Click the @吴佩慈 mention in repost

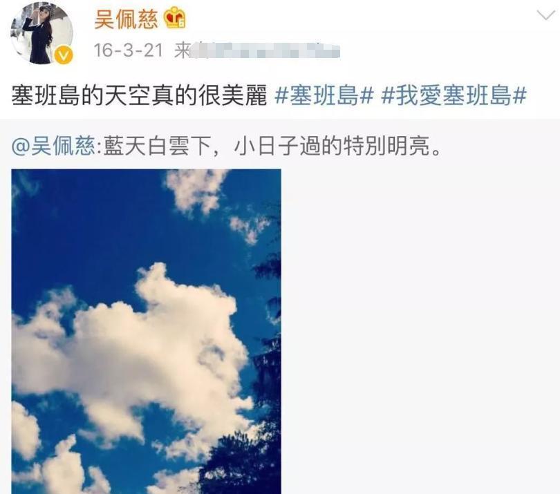(53, 146)
